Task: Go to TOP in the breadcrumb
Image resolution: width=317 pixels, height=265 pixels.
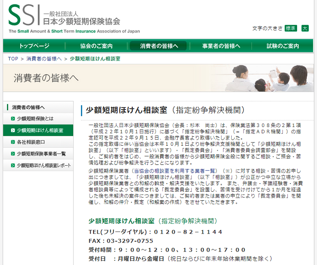Action: coord(13,59)
